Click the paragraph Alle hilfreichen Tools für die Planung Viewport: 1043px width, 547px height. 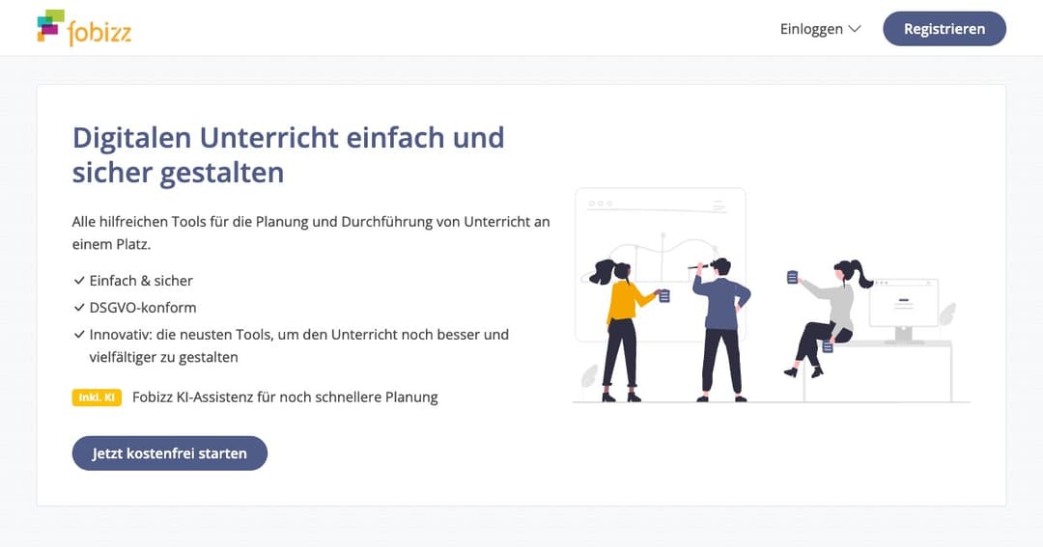coord(311,232)
